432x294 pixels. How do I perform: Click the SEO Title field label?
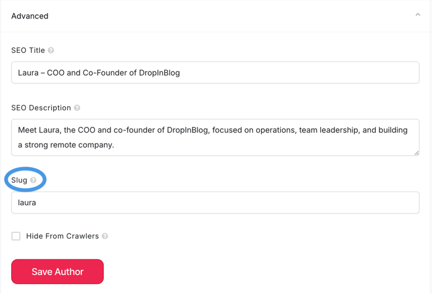[x=28, y=51]
